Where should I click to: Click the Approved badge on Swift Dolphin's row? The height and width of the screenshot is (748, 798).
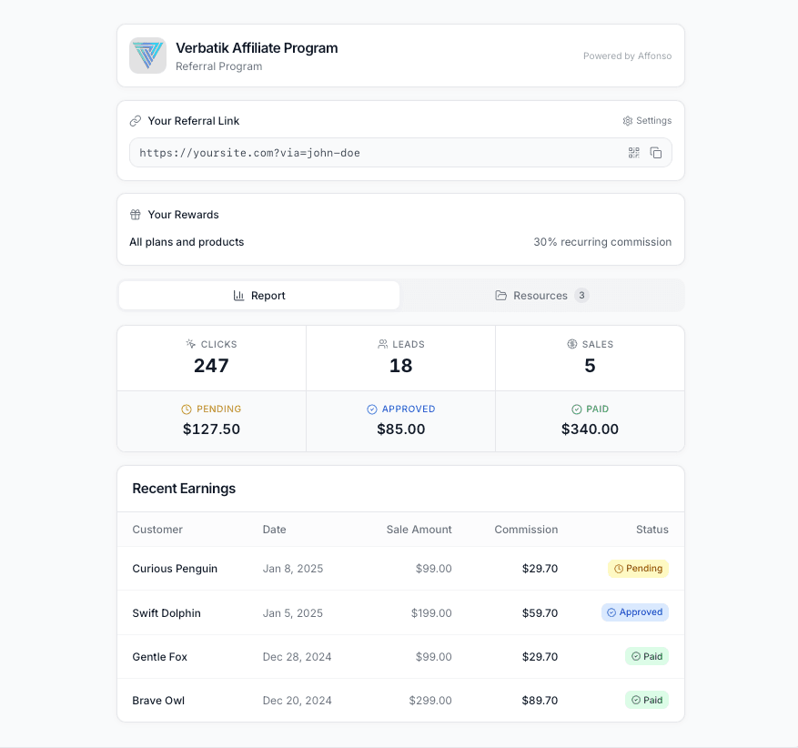(x=635, y=612)
